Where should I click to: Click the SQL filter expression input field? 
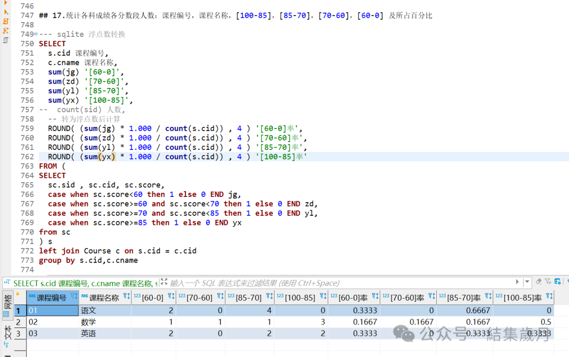(341, 283)
